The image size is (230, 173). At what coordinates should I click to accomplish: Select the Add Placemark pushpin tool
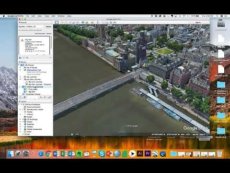point(63,22)
